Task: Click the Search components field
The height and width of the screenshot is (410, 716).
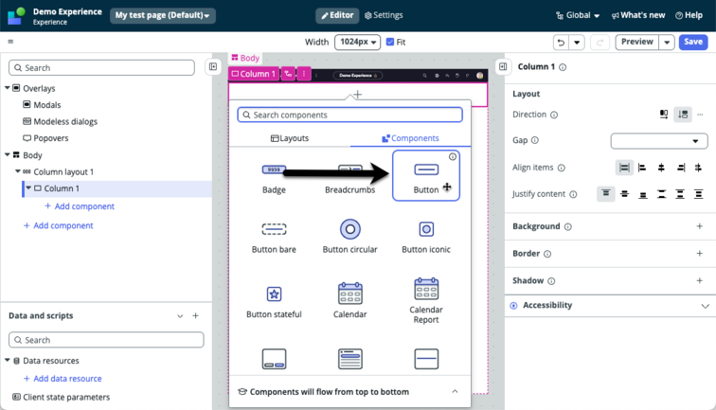Action: coord(349,115)
